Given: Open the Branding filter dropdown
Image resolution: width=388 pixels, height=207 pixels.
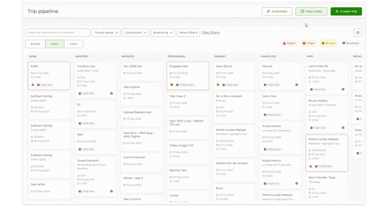Looking at the screenshot, I should click(x=163, y=33).
